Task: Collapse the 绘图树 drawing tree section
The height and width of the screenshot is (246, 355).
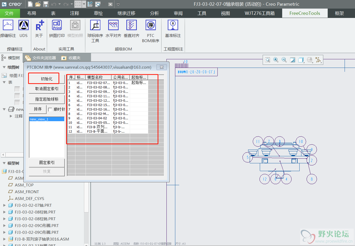Action: (x=4, y=67)
